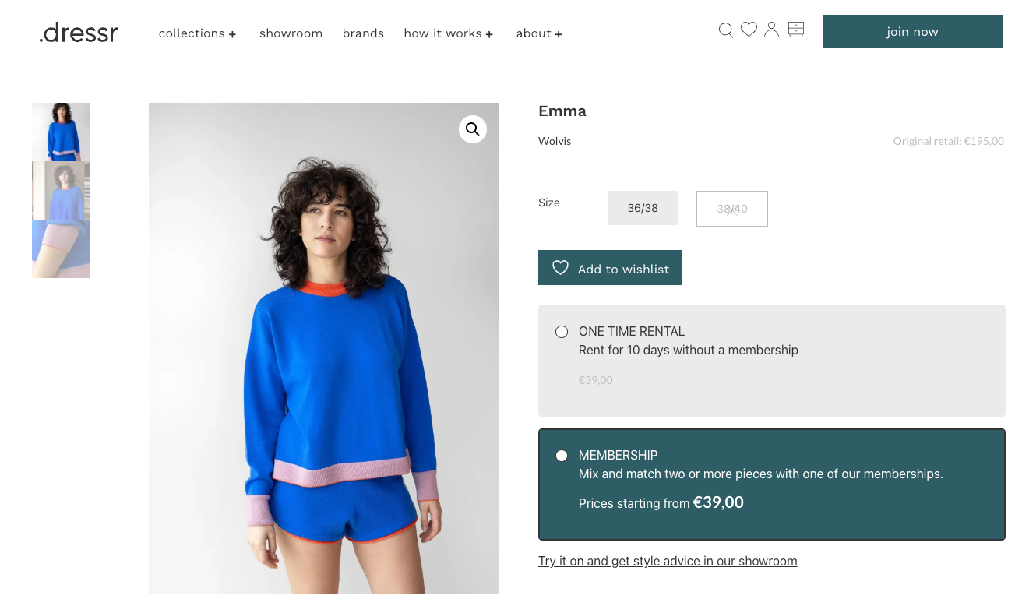The width and height of the screenshot is (1015, 606).
Task: Open the showroom style advice link
Action: 668,561
